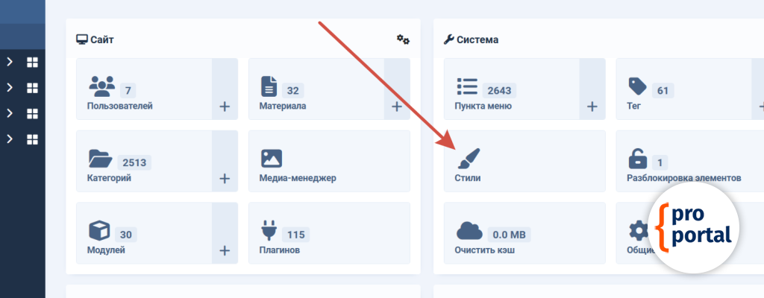Click the cloud icon to clear cache
Viewport: 764px width, 298px height.
pos(468,230)
